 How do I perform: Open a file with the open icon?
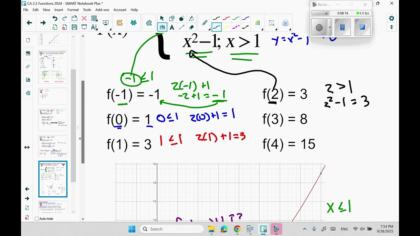click(74, 19)
